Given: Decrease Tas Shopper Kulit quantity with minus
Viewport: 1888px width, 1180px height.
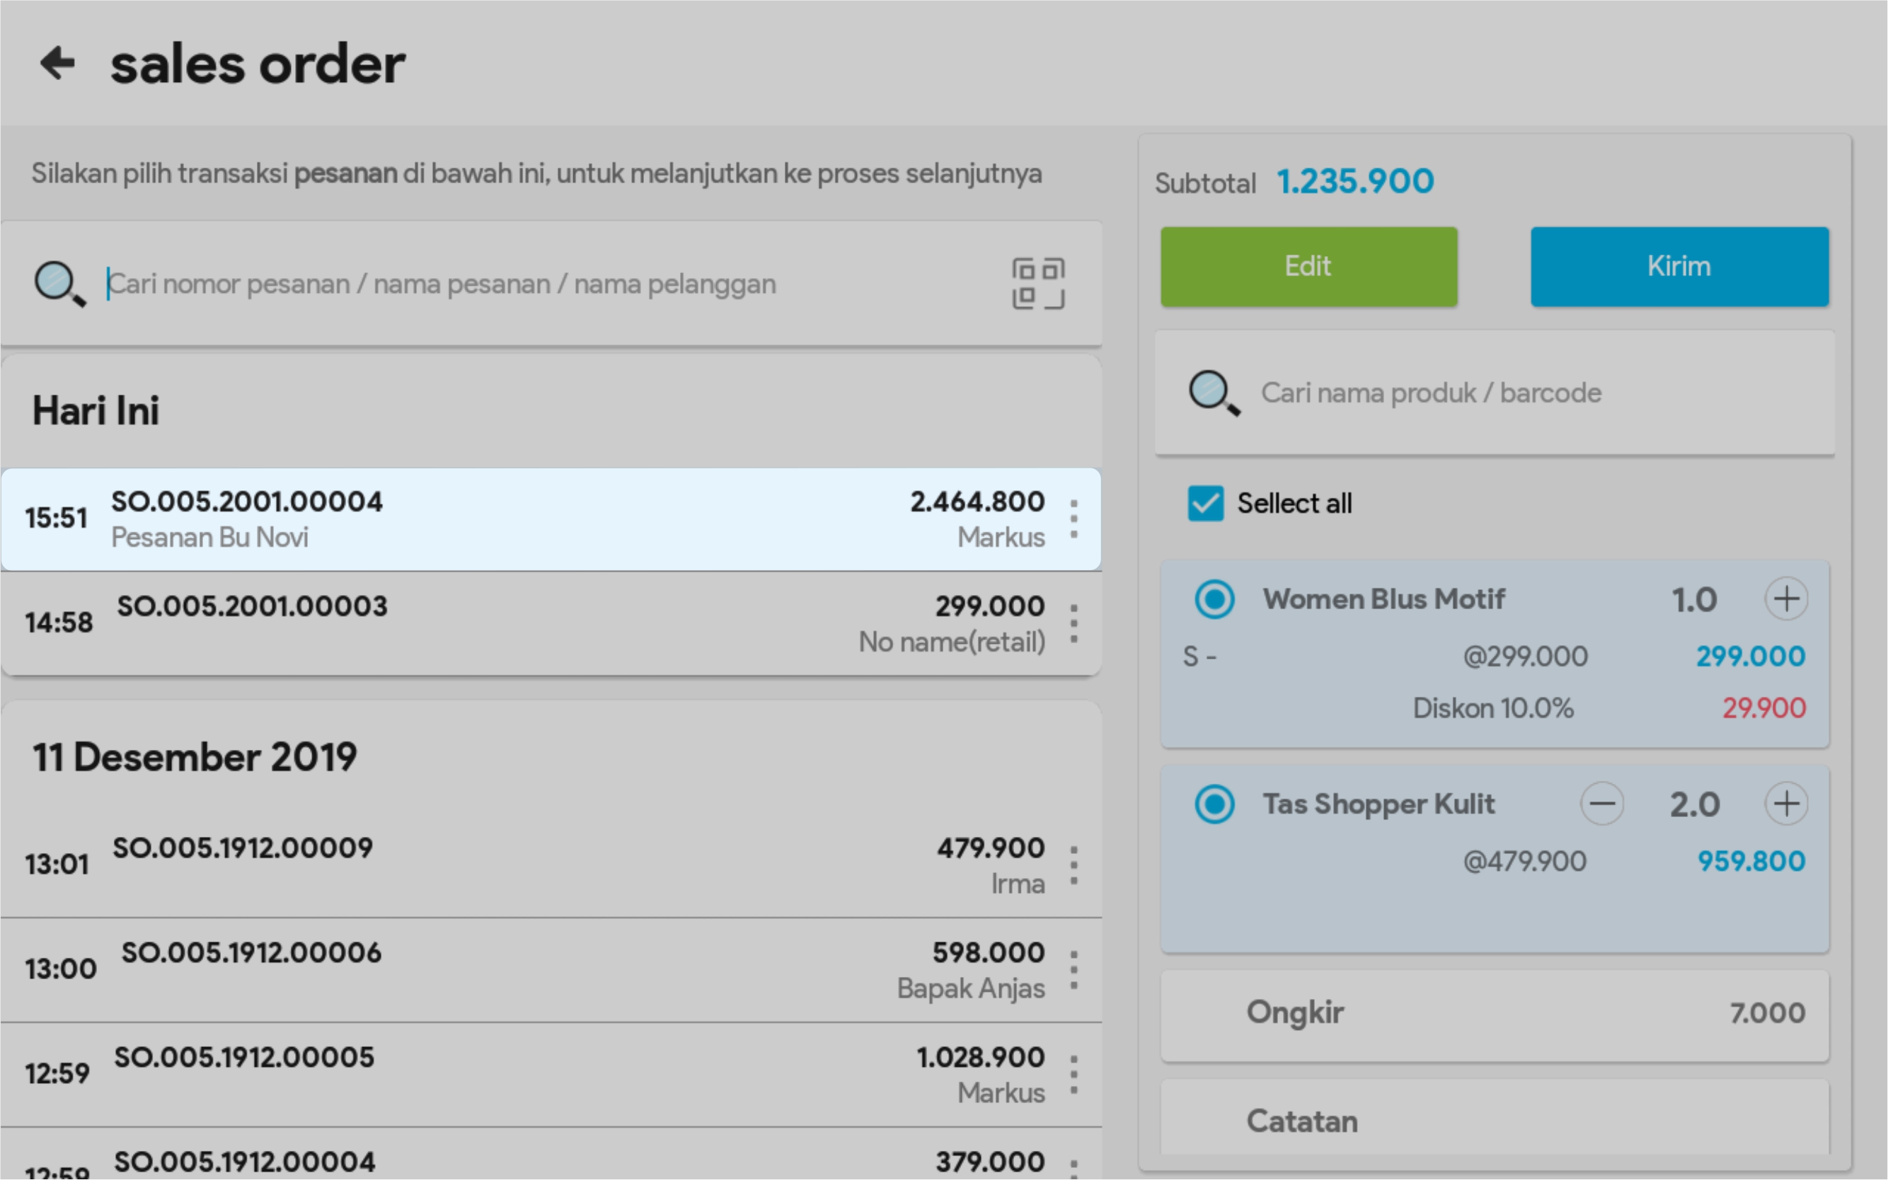Looking at the screenshot, I should click(x=1601, y=804).
